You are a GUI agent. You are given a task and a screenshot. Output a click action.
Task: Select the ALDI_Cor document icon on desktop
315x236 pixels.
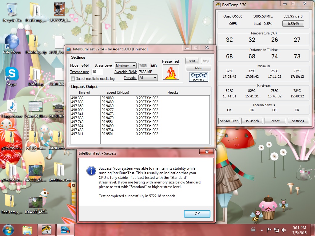pos(58,44)
